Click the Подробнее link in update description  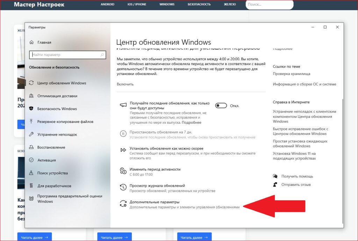(x=192, y=123)
